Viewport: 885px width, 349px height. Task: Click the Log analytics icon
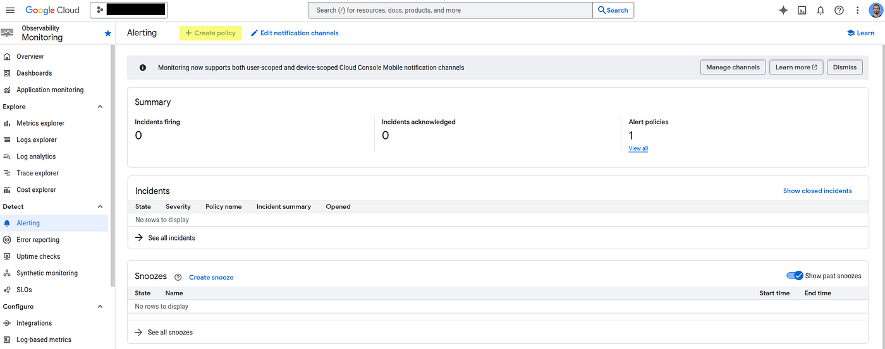coord(7,157)
